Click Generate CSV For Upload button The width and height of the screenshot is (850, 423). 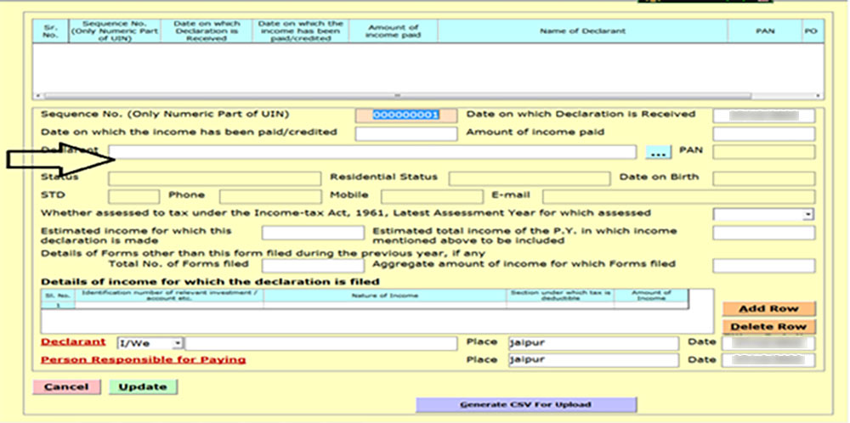point(525,404)
